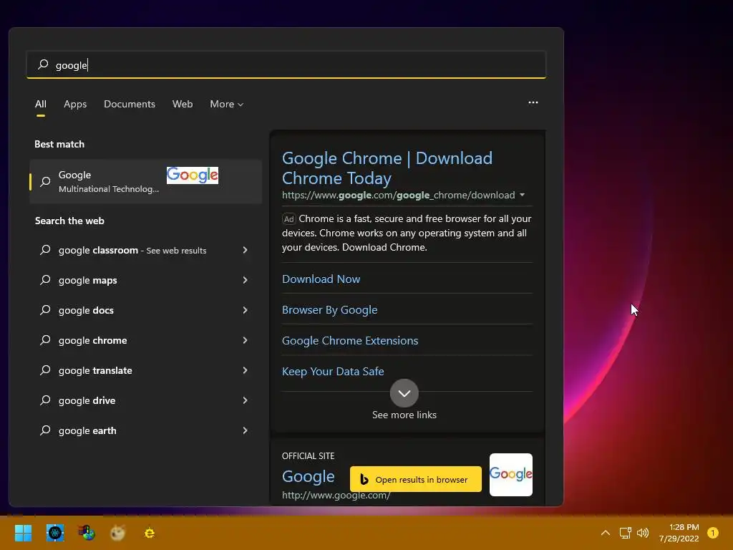Screen dimensions: 733x550
Task: Click the Google logo tile in Official Site card
Action: pos(511,474)
